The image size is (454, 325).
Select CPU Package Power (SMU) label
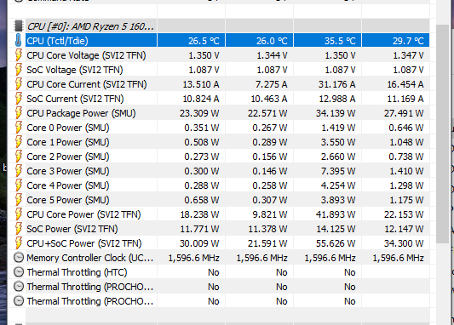coord(81,113)
